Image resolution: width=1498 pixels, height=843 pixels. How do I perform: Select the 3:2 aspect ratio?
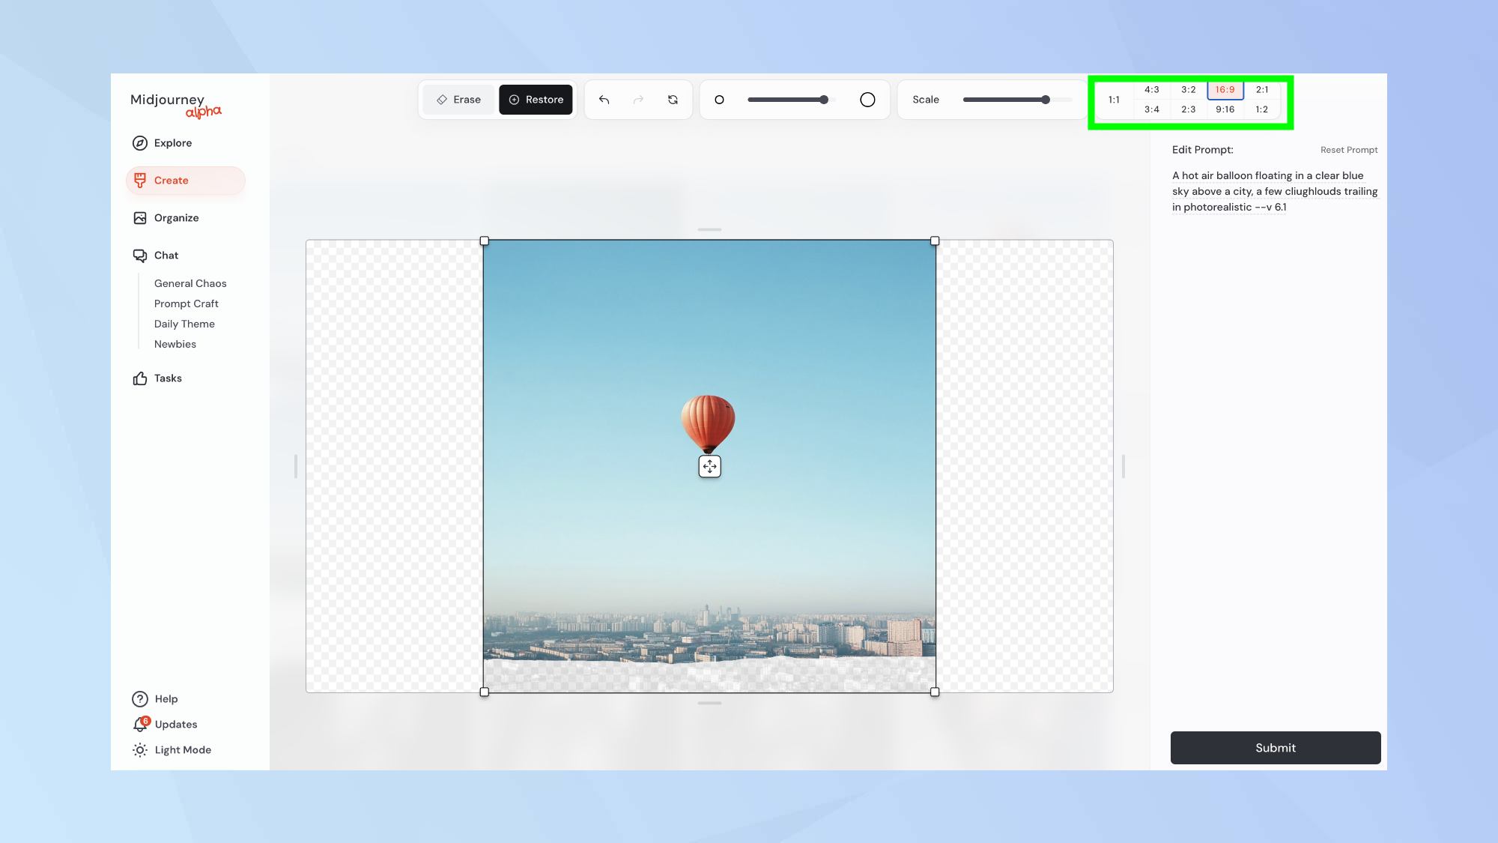coord(1189,90)
